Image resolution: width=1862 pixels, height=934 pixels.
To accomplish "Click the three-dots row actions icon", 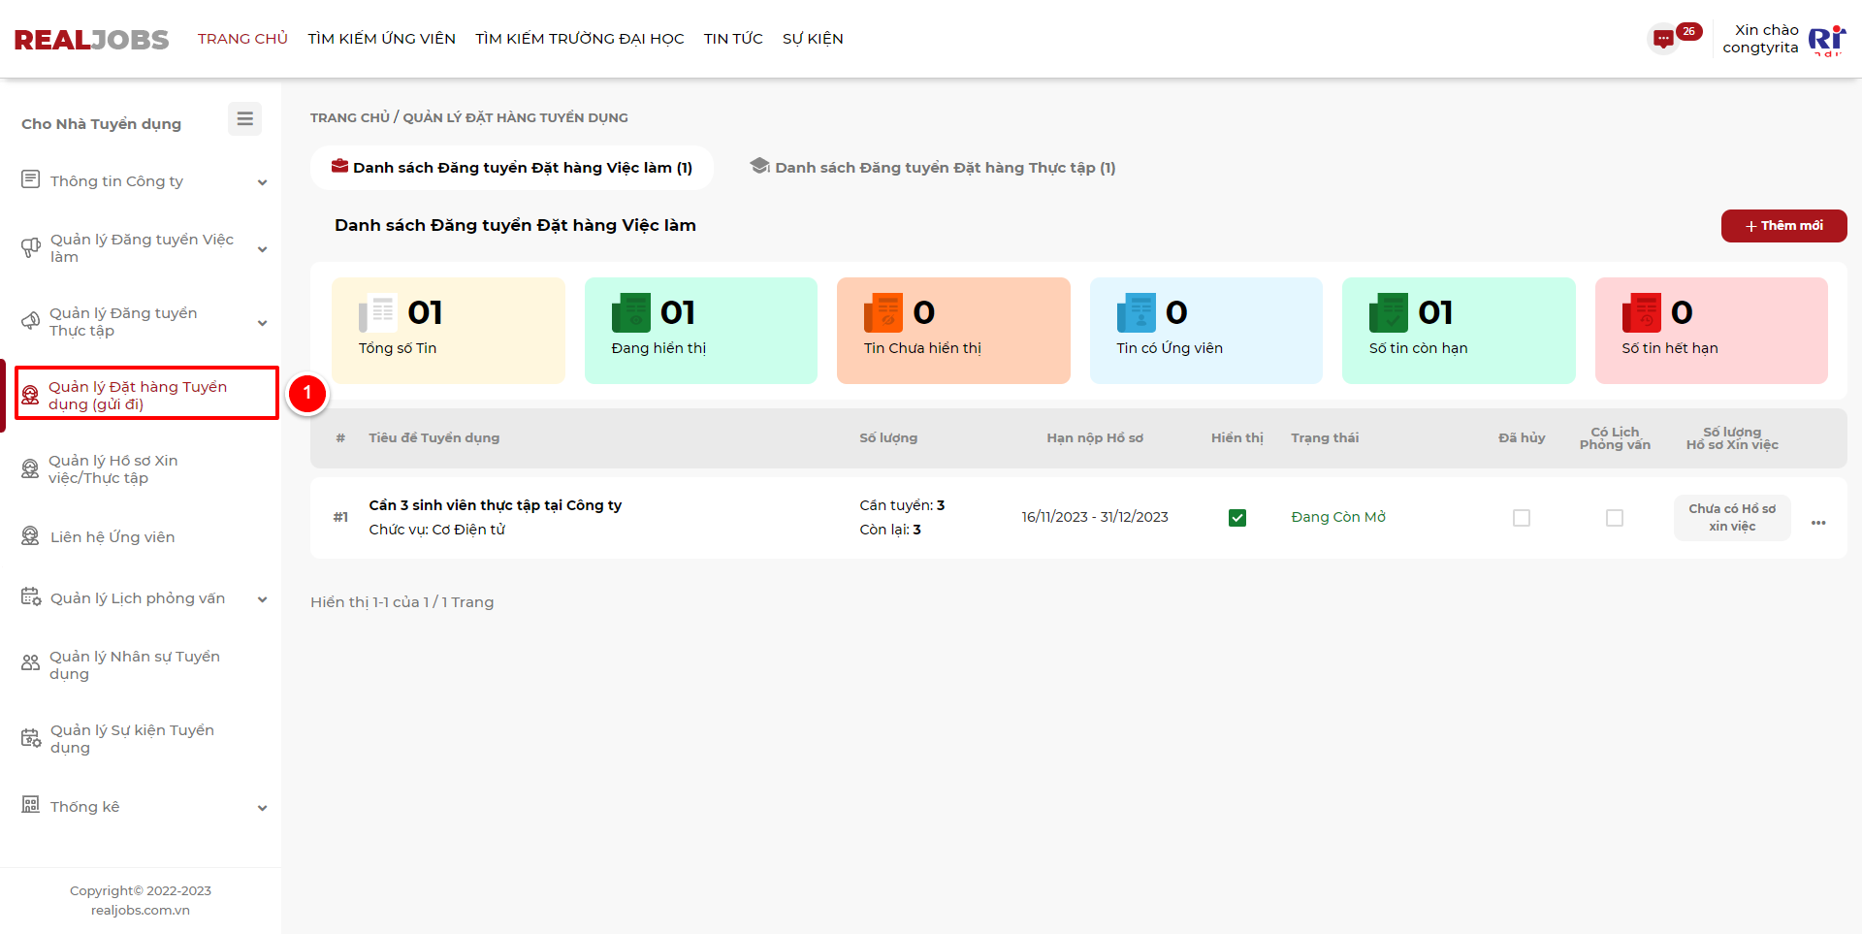I will (1817, 523).
